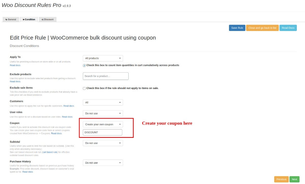Open the Create your own coupon dropdown
305x184 pixels.
click(103, 124)
